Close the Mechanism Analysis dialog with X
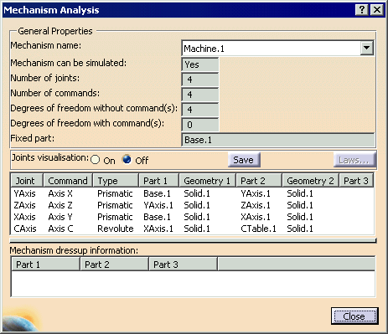 pos(376,10)
